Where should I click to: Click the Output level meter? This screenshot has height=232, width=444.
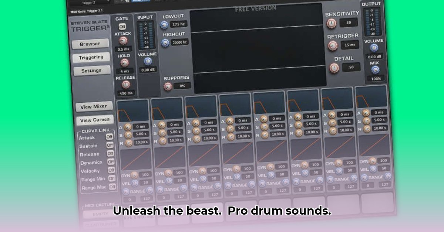tap(372, 22)
